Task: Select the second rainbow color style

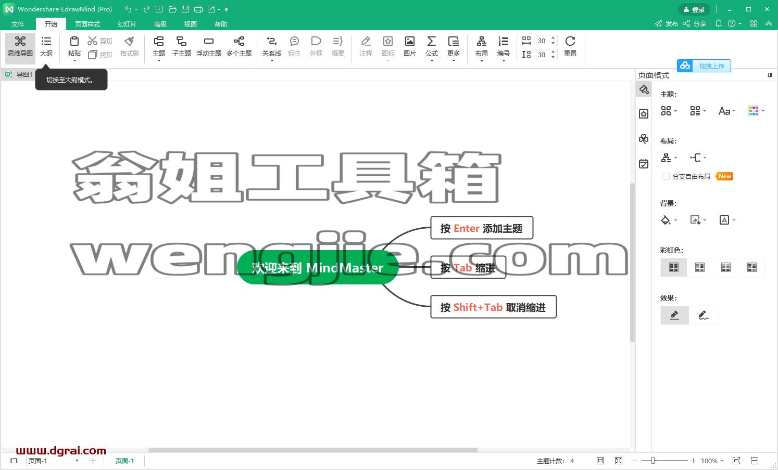Action: pos(700,267)
